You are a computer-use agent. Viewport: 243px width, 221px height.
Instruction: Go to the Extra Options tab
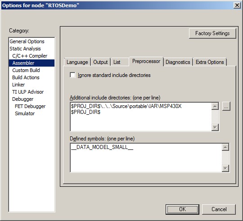tap(210, 62)
